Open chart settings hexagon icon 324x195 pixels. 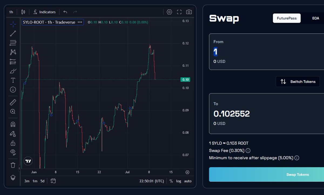[169, 12]
